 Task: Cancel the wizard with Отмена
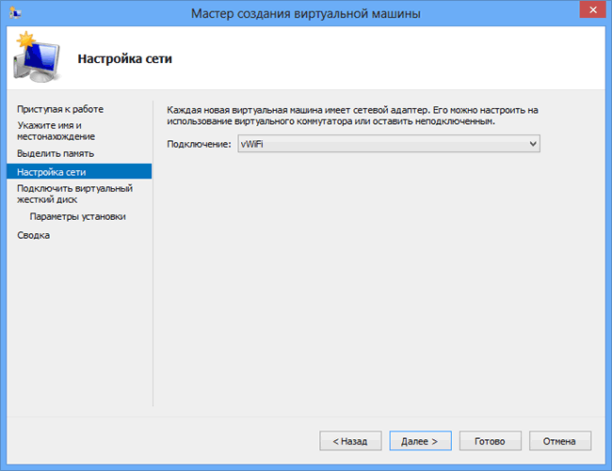559,440
